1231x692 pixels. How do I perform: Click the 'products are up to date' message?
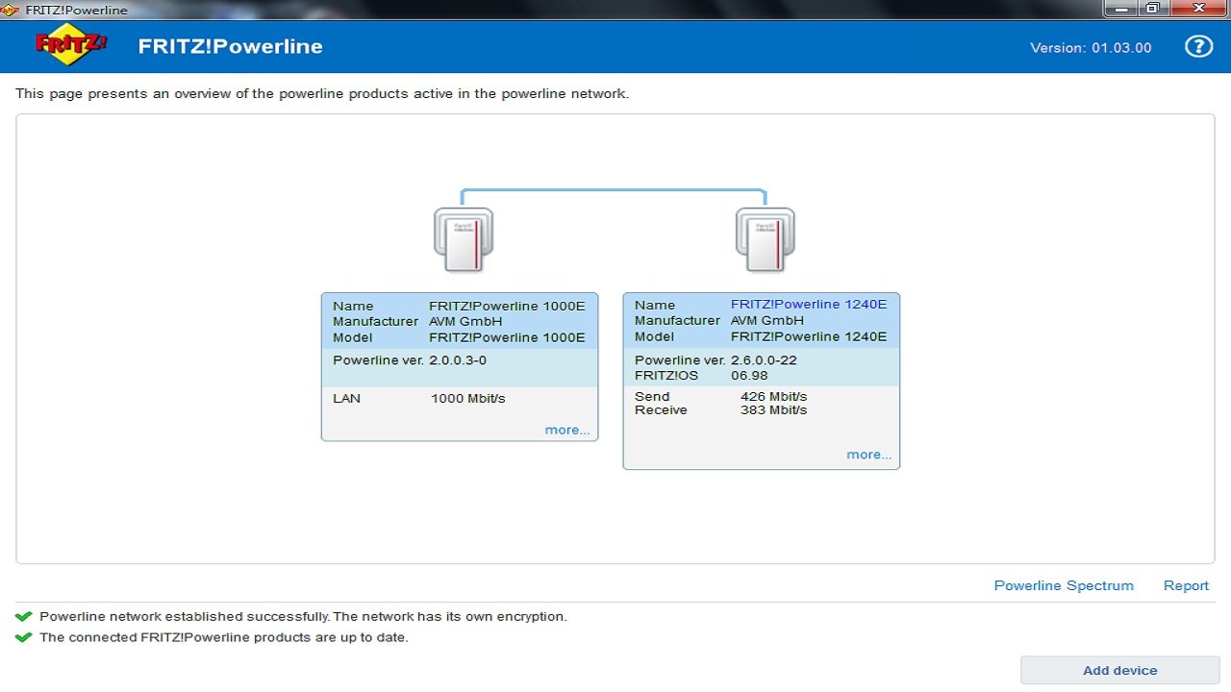(x=224, y=637)
